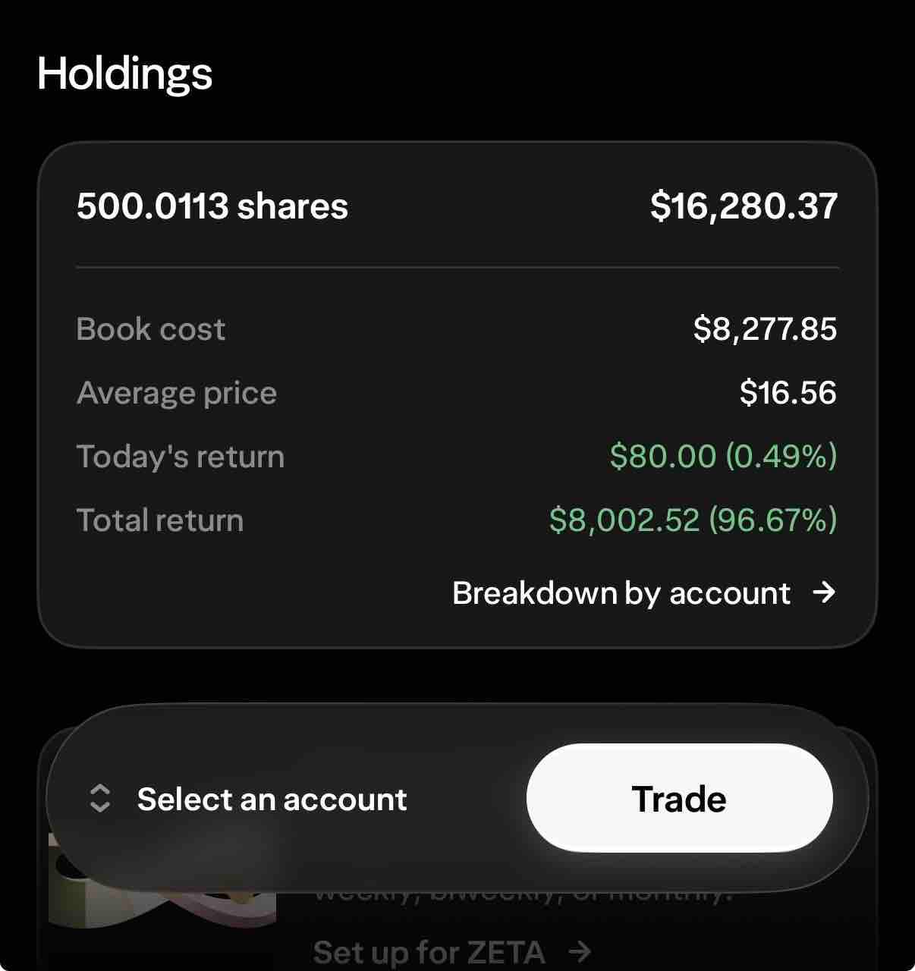Click the $8,002.52 (96.67%) total return value

pos(693,520)
